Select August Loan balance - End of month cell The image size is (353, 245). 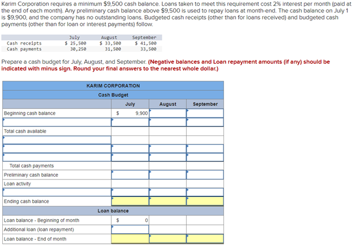[x=167, y=239]
